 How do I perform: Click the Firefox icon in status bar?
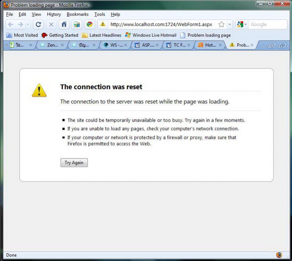(x=279, y=255)
